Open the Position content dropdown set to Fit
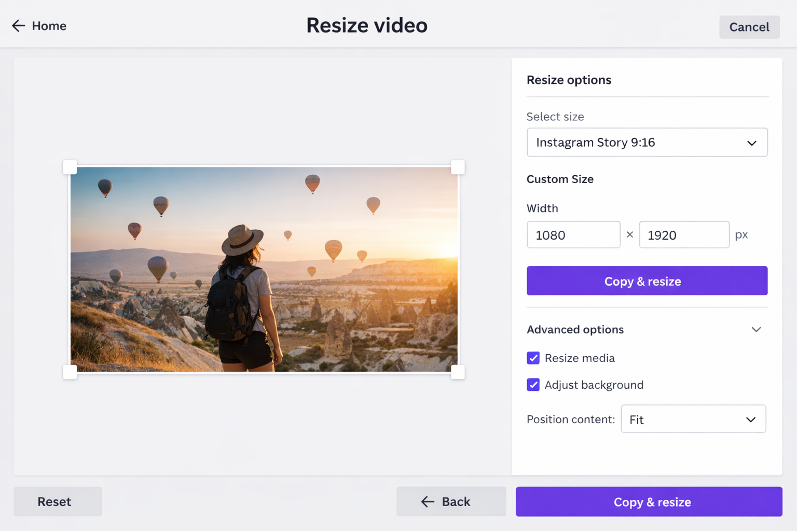The width and height of the screenshot is (797, 531). (x=693, y=419)
